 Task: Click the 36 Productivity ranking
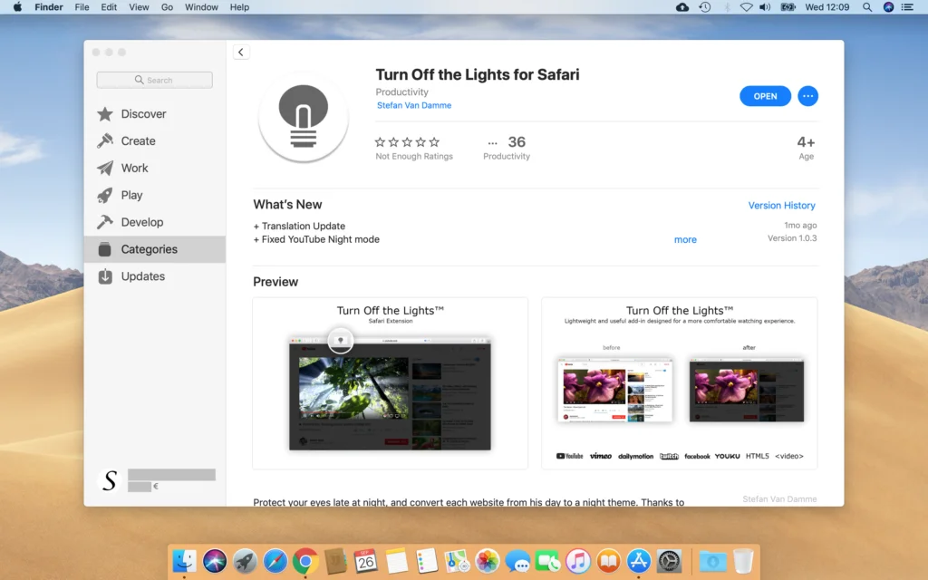(507, 148)
